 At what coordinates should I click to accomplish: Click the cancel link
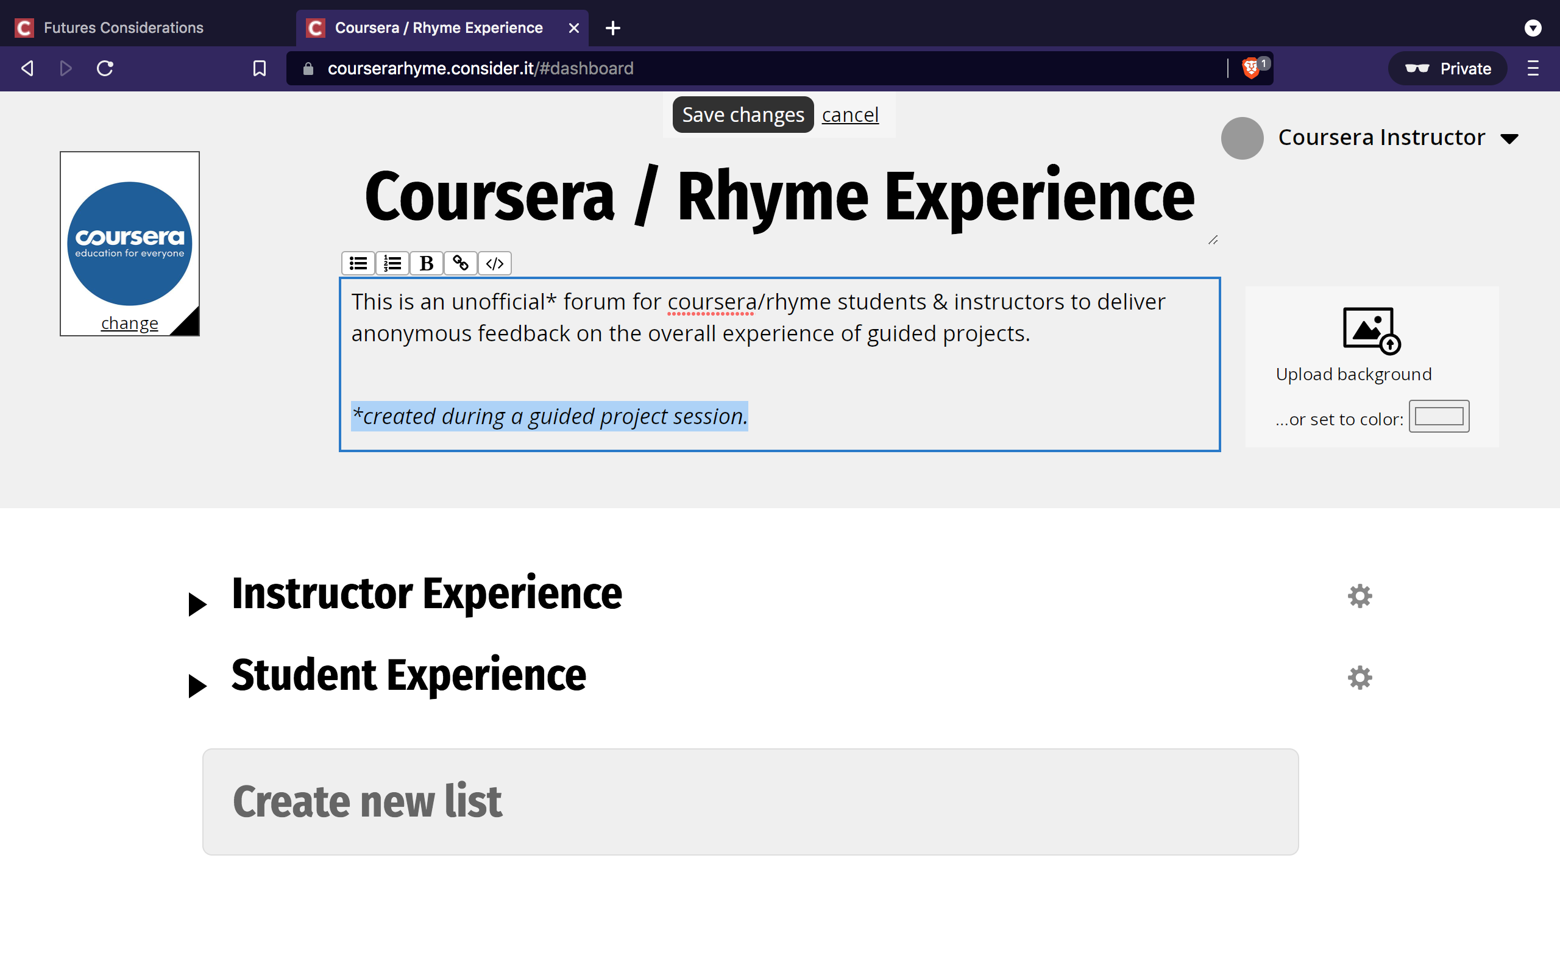[x=849, y=115]
